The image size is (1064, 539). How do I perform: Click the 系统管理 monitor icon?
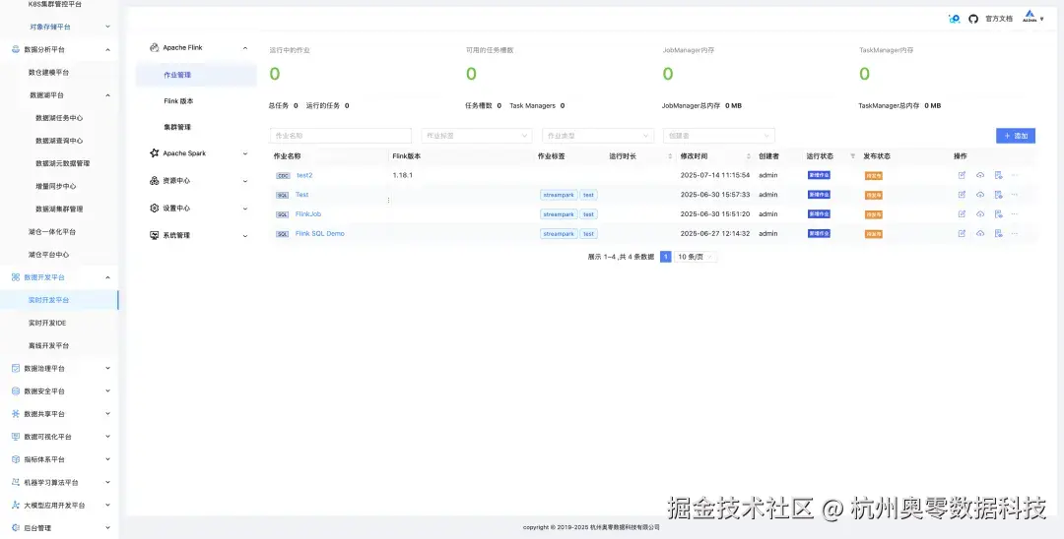(x=154, y=235)
